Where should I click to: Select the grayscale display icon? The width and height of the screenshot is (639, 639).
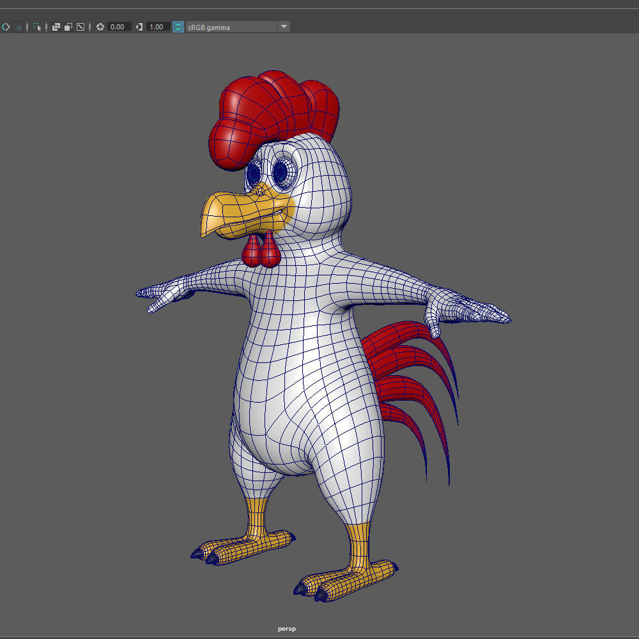click(x=18, y=27)
